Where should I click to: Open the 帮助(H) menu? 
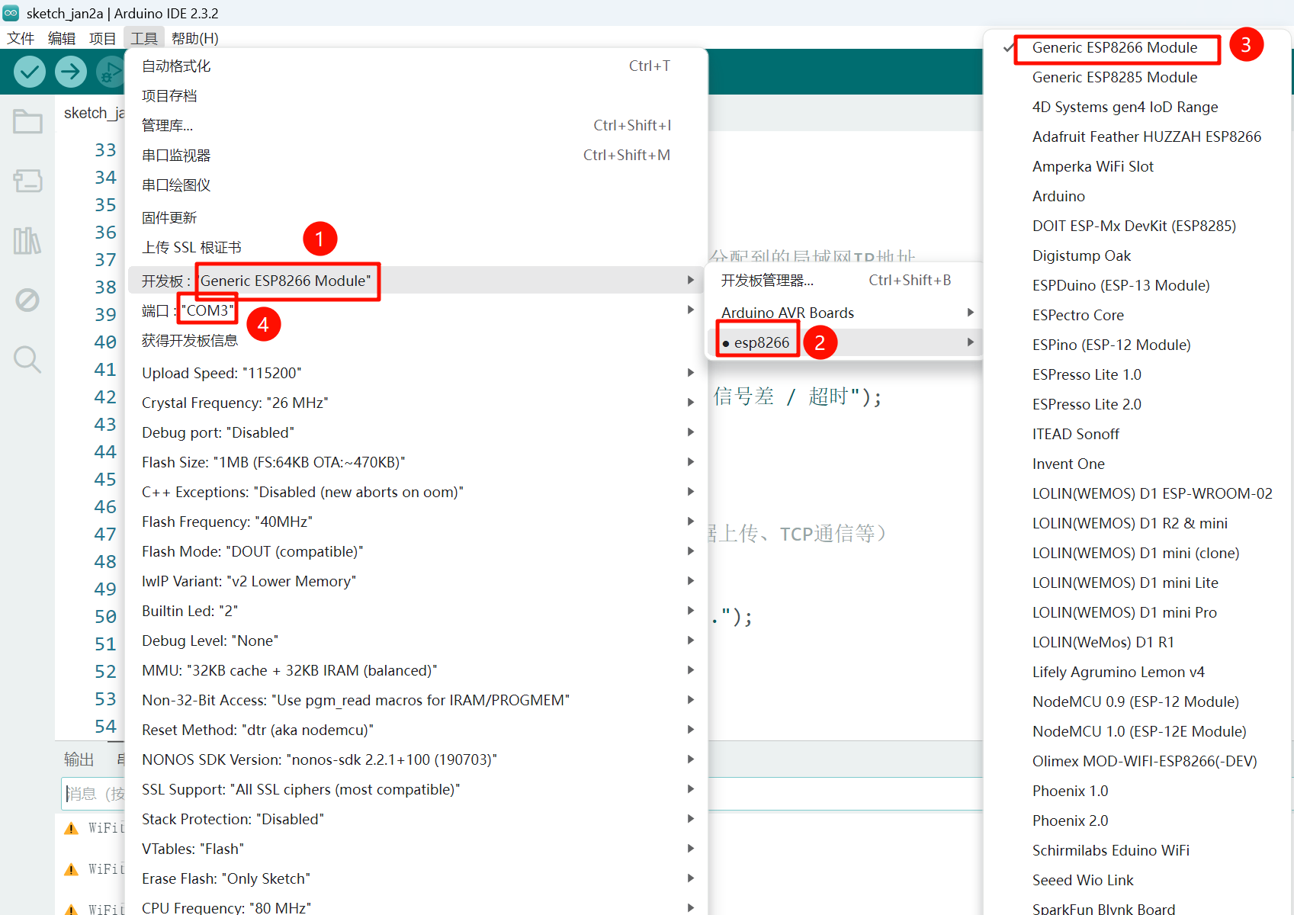tap(195, 38)
